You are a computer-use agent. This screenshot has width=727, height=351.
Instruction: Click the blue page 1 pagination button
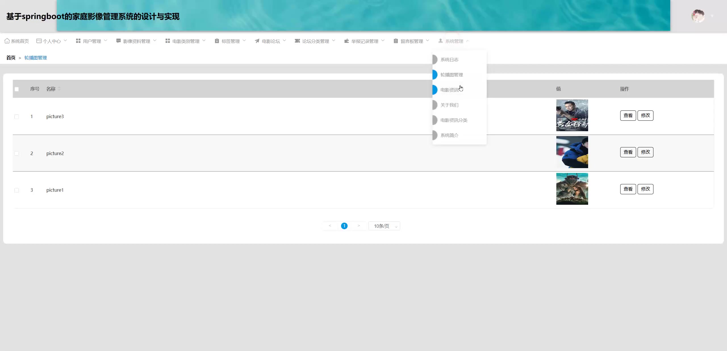[x=344, y=226]
